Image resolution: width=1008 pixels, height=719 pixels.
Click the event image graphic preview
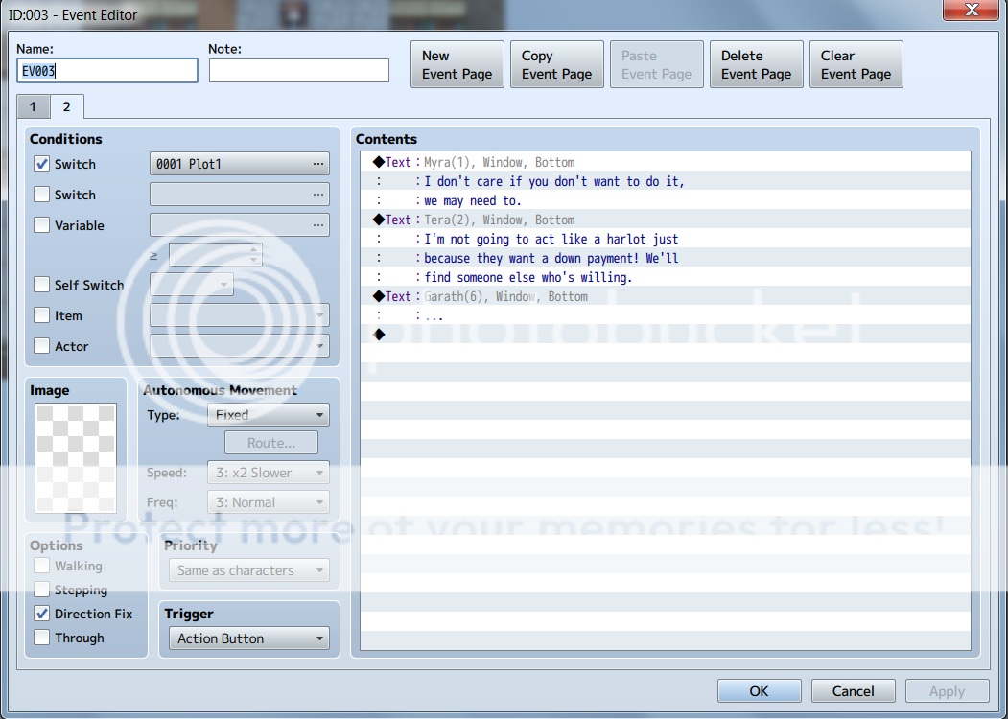click(76, 458)
